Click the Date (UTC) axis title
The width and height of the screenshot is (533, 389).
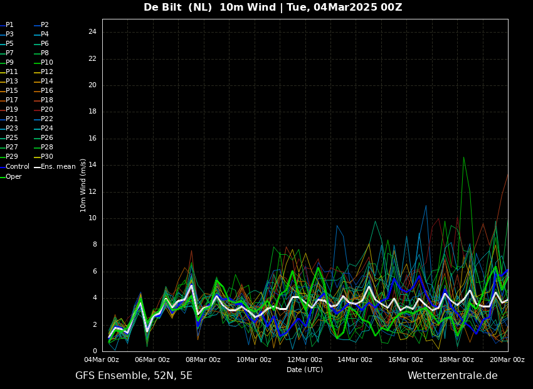(x=305, y=370)
